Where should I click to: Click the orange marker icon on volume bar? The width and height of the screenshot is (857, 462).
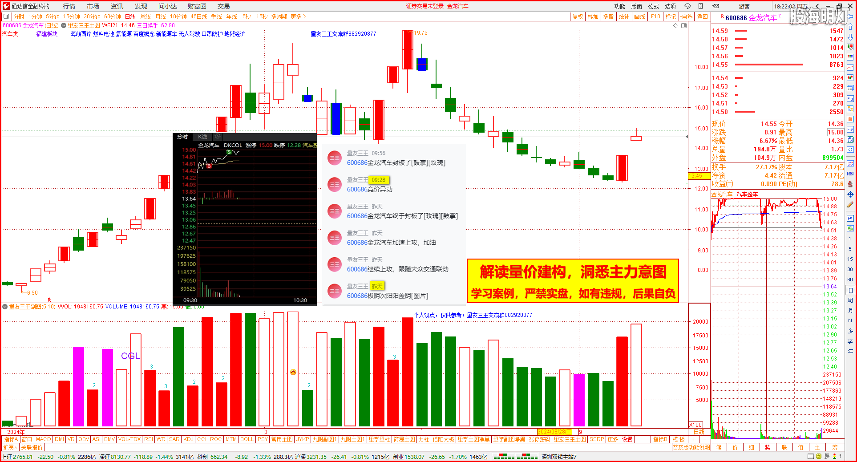click(x=293, y=372)
